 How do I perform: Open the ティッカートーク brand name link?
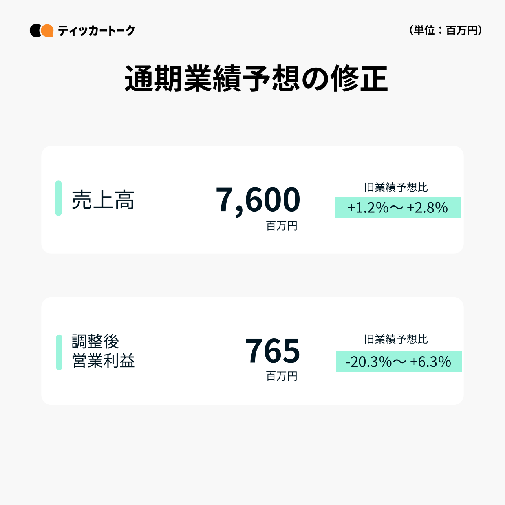(96, 31)
